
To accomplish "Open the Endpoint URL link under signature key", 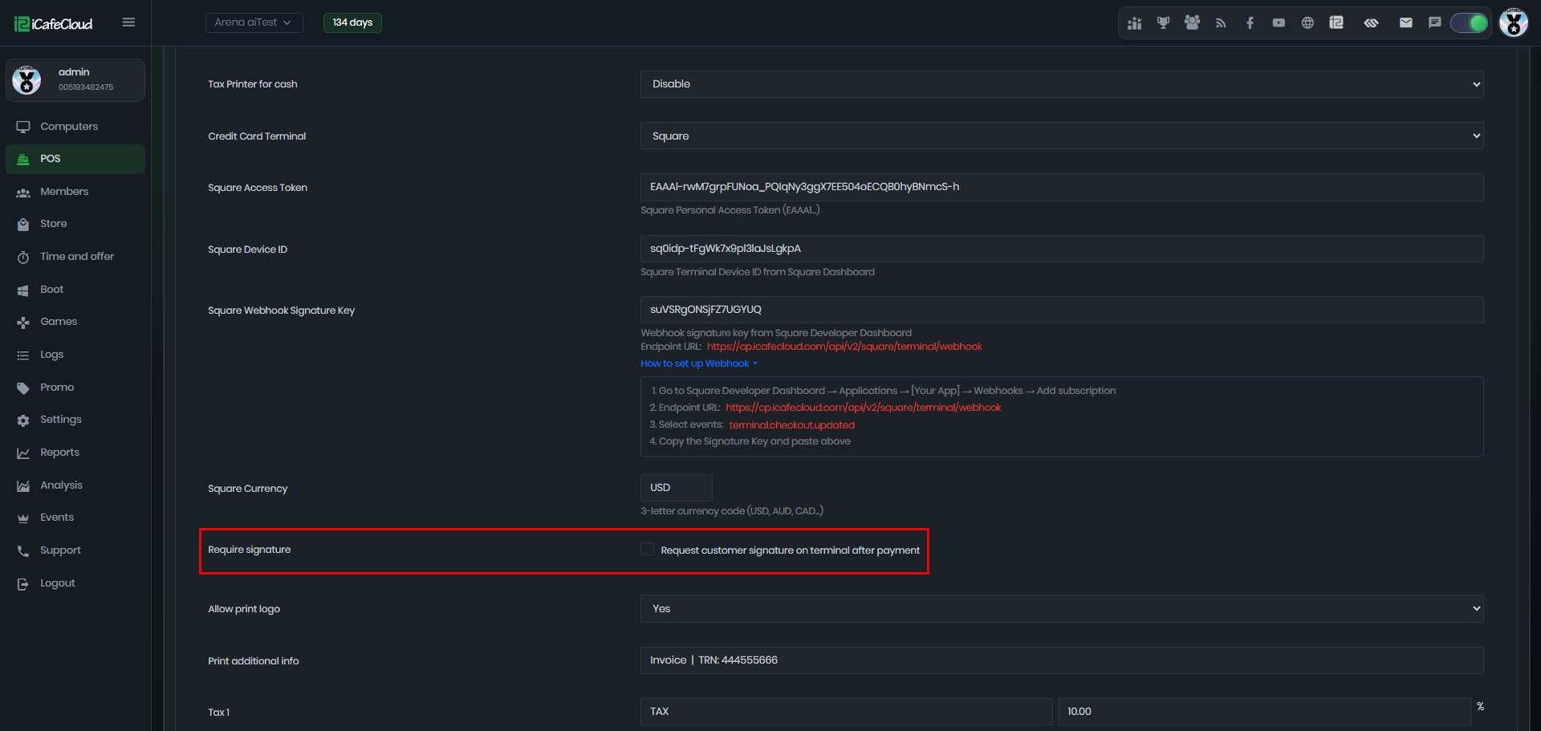I will point(844,347).
